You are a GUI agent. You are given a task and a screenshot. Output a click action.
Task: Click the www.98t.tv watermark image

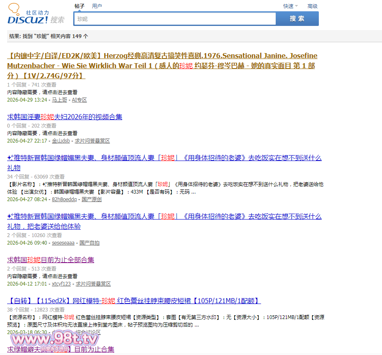point(54,341)
